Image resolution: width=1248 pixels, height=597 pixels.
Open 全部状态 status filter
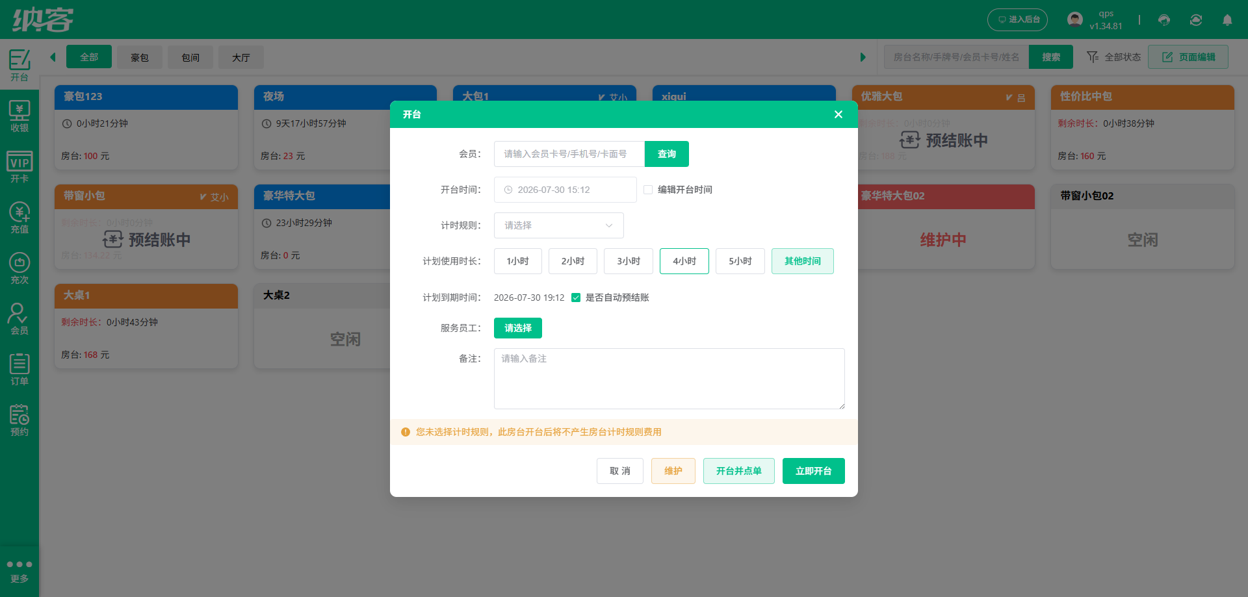1114,57
